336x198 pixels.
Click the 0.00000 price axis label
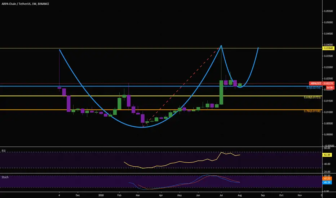coord(328,135)
